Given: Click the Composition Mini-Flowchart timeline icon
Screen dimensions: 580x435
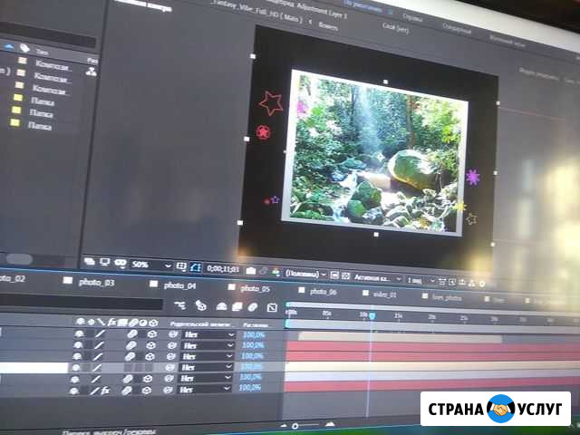Looking at the screenshot, I should [x=180, y=305].
